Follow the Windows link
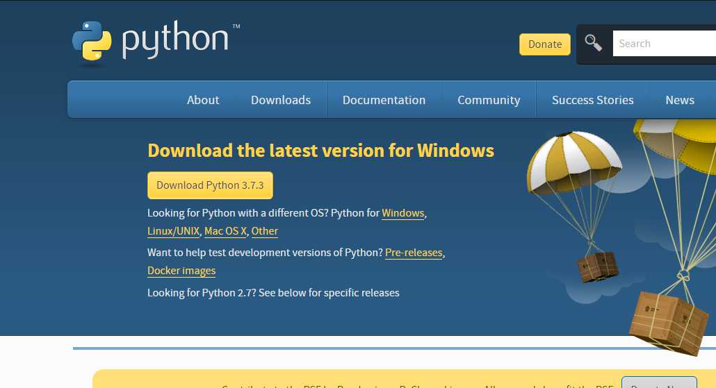This screenshot has height=388, width=716. 402,213
